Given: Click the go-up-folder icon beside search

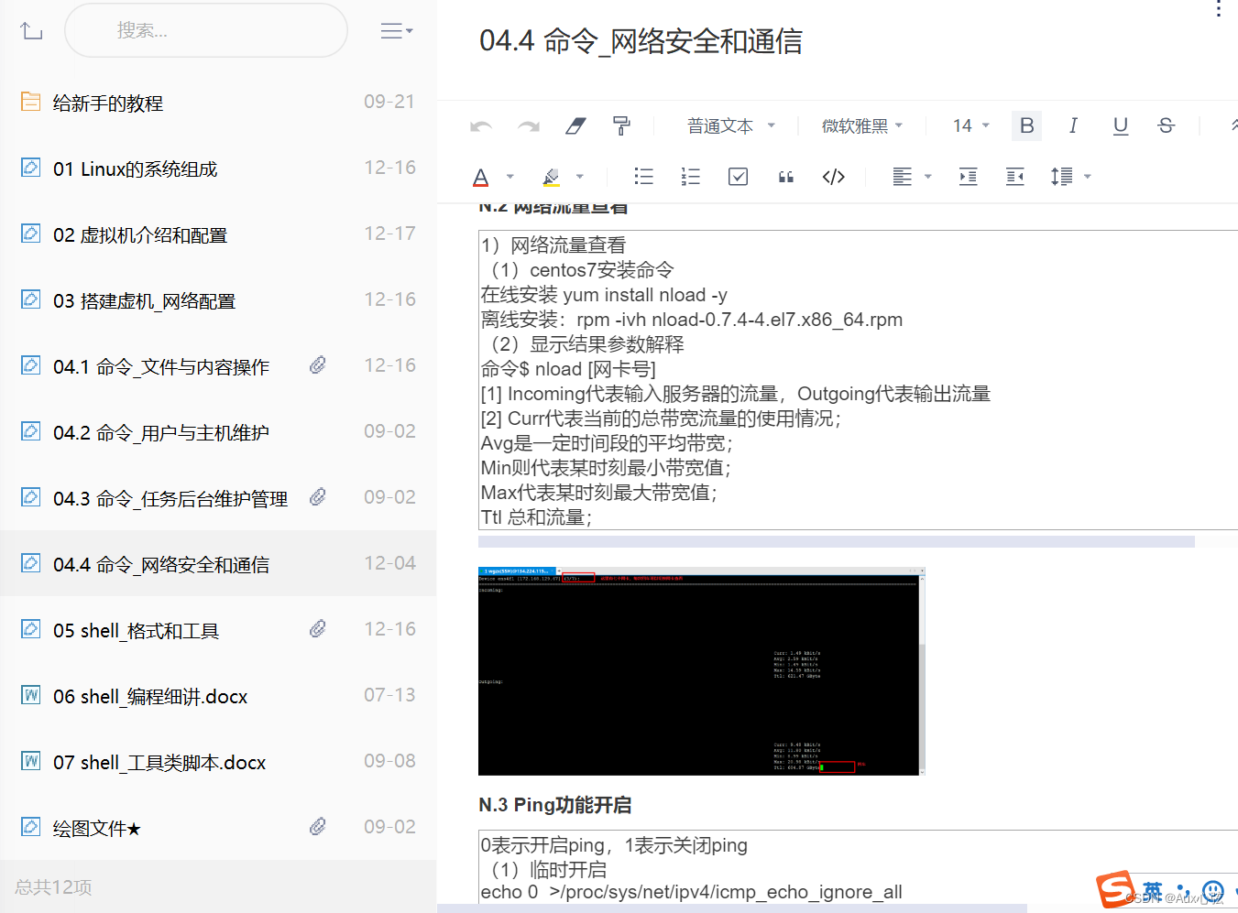Looking at the screenshot, I should tap(31, 31).
